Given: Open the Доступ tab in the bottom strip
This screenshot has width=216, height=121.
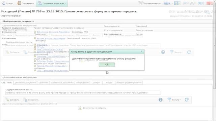Looking at the screenshot, I should pyautogui.click(x=96, y=83).
